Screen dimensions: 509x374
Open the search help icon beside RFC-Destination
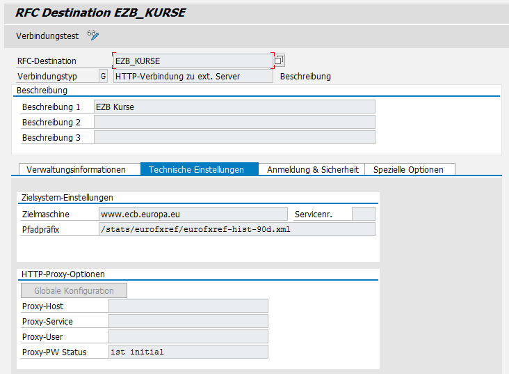[280, 61]
